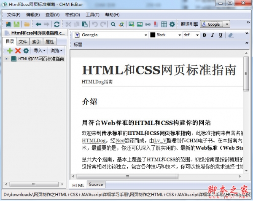
Task: Insert hyperlink with chain icon
Action: click(x=148, y=24)
